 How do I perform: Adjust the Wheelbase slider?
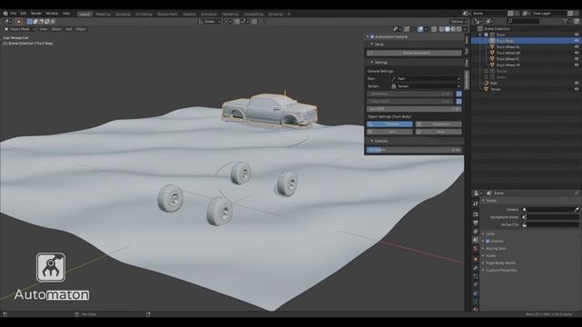coord(410,94)
